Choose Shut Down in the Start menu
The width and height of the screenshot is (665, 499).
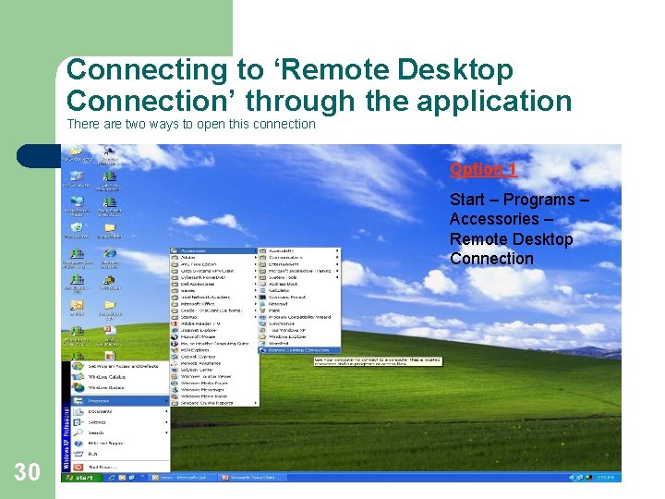pos(120,467)
